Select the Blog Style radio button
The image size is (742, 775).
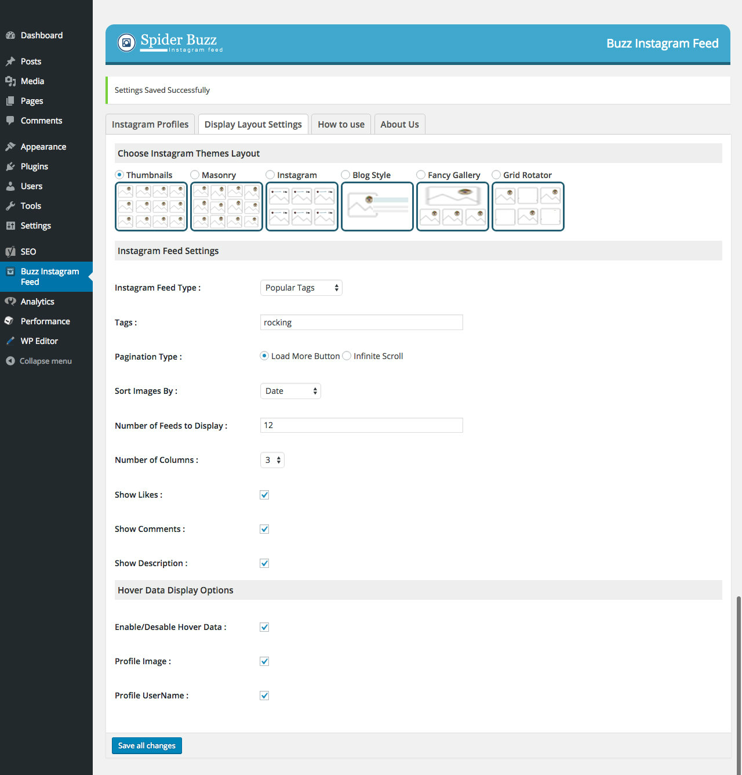tap(345, 175)
